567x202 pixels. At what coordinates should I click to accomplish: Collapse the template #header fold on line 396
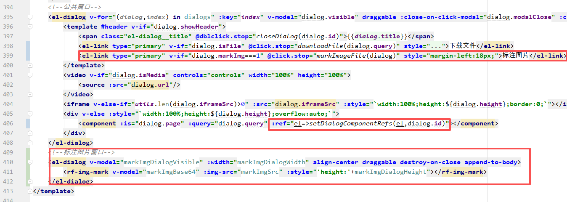point(30,27)
